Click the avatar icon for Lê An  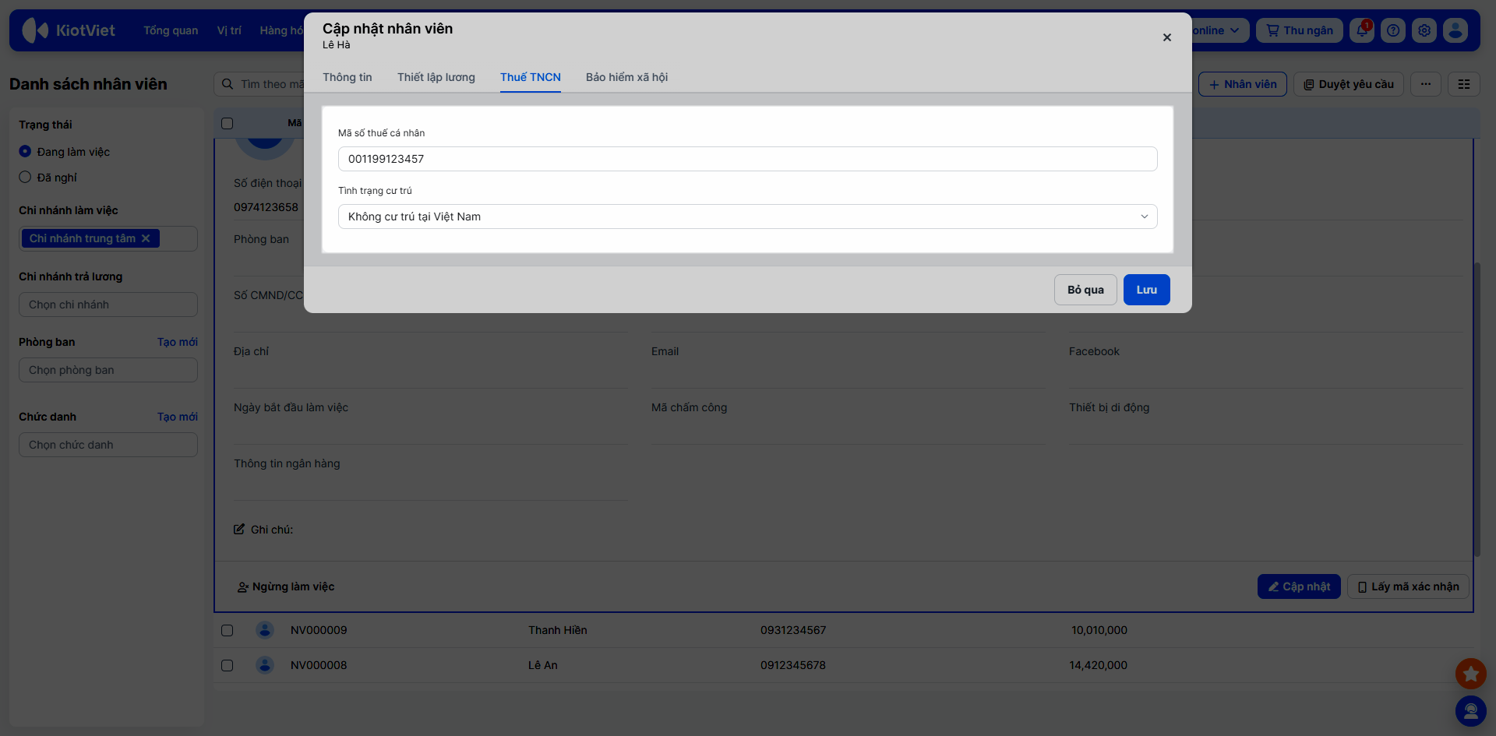[x=265, y=665]
